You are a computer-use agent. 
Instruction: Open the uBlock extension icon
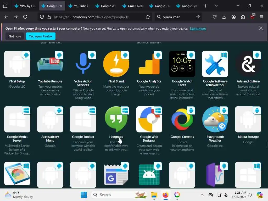click(252, 16)
